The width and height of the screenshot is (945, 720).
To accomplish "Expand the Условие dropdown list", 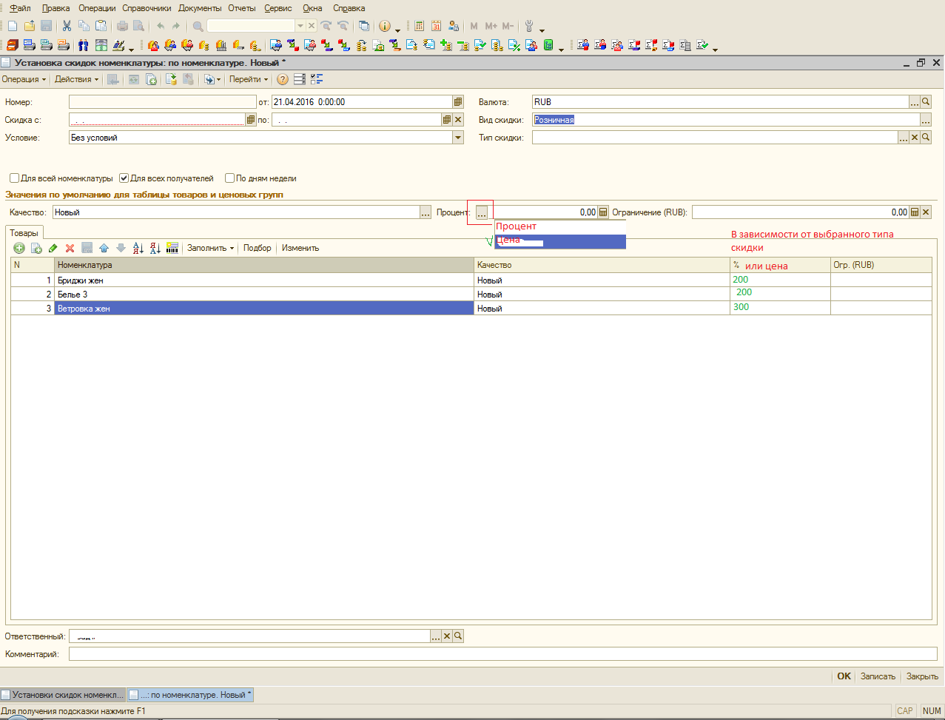I will click(458, 138).
